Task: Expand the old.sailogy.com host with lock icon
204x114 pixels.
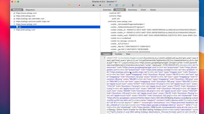Action: click(11, 16)
